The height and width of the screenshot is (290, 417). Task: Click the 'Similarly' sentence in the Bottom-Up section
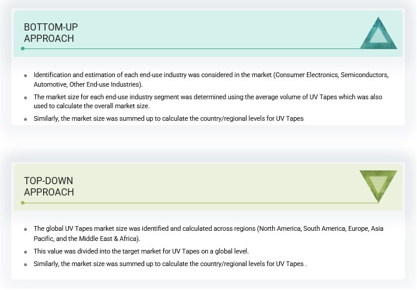[168, 118]
